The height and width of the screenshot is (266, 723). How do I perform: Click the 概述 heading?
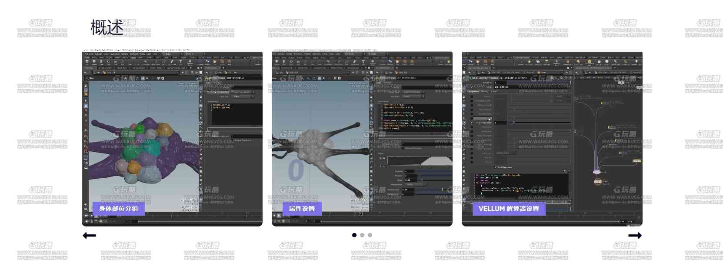click(x=107, y=27)
